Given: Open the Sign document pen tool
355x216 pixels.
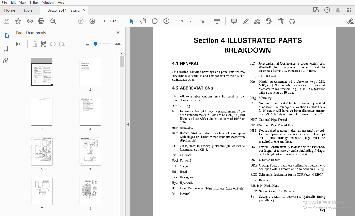Looking at the screenshot, I should click(x=257, y=21).
